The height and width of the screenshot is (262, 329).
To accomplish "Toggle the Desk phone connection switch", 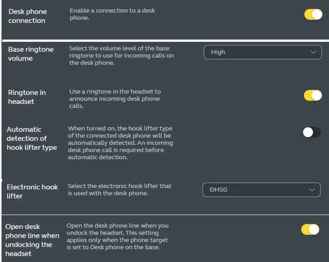I will (x=313, y=15).
